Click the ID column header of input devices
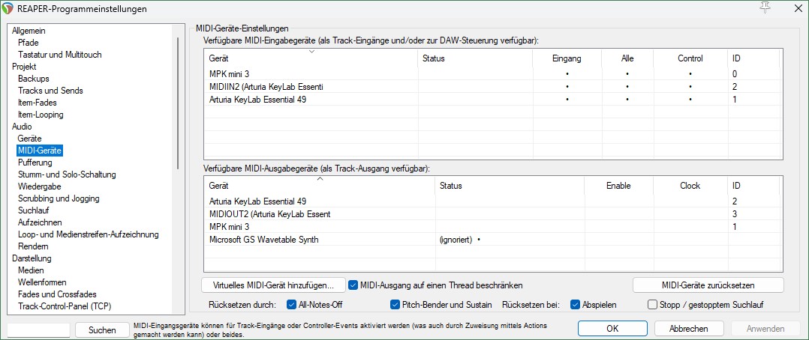Image resolution: width=809 pixels, height=340 pixels. click(x=753, y=58)
